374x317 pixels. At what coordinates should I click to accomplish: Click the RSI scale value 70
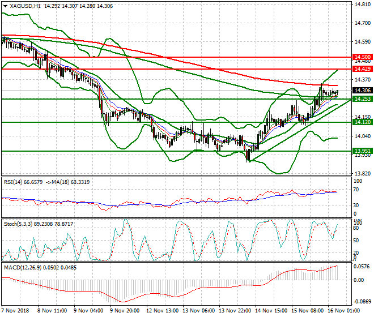[x=356, y=190]
